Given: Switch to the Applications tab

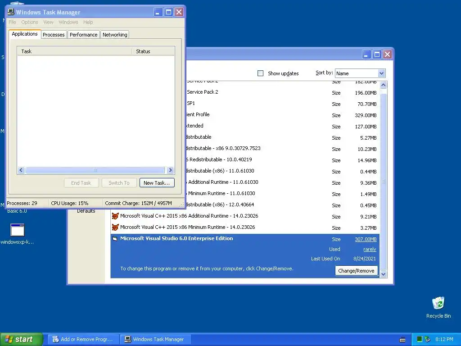Looking at the screenshot, I should tap(25, 34).
